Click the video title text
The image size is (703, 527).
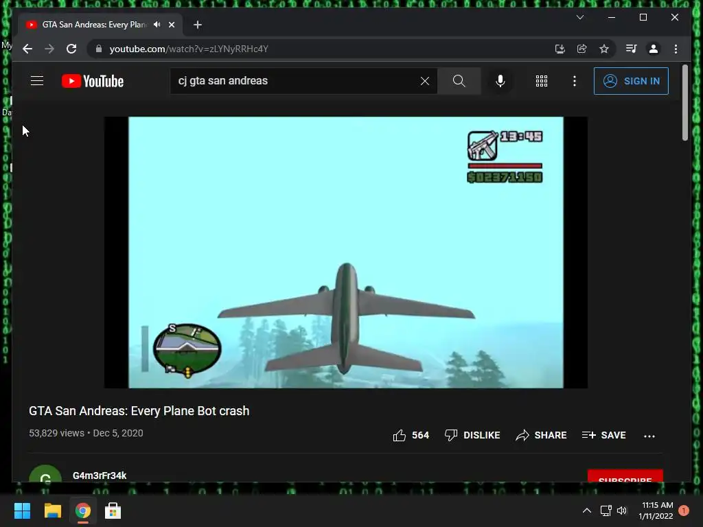139,411
